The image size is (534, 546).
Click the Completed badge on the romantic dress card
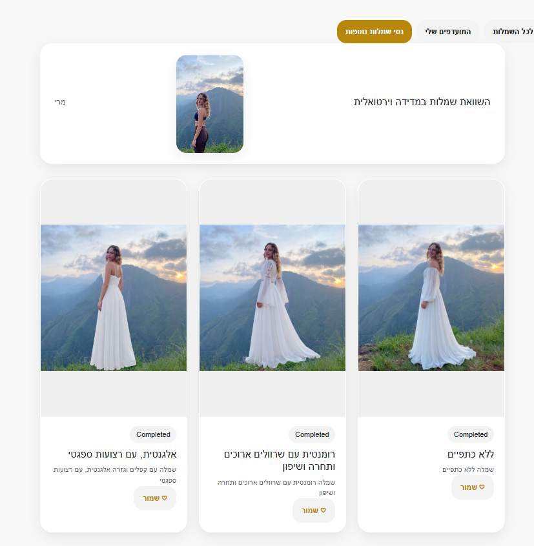[x=312, y=434]
